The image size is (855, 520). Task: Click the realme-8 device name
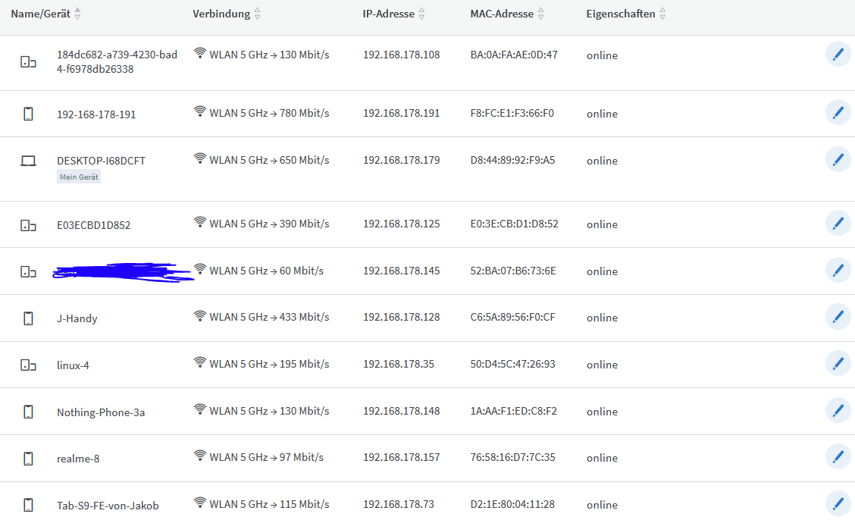click(78, 459)
